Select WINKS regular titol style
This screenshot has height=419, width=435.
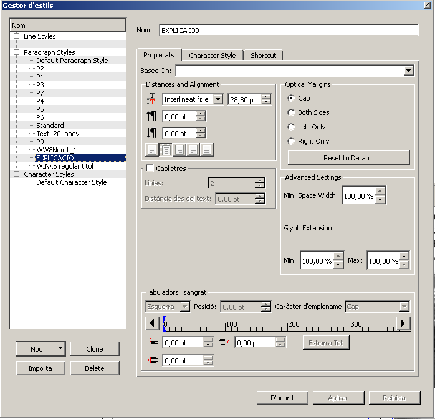point(65,166)
